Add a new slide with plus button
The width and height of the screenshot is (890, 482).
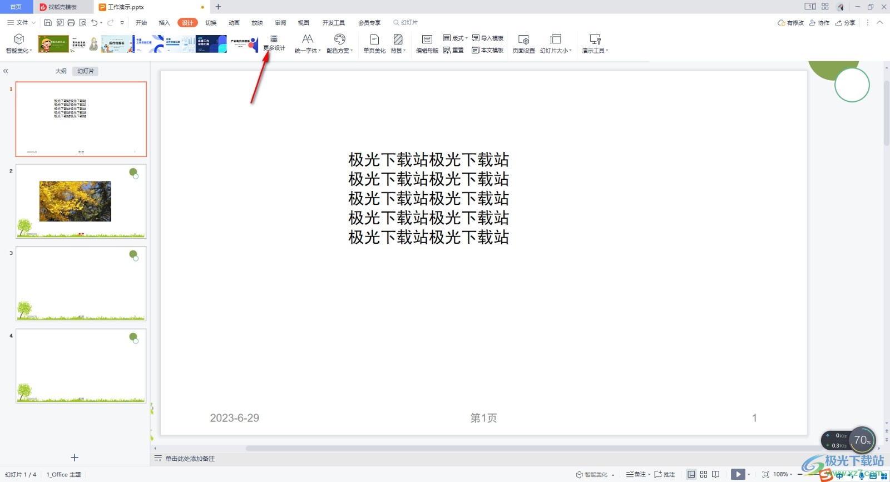[75, 458]
